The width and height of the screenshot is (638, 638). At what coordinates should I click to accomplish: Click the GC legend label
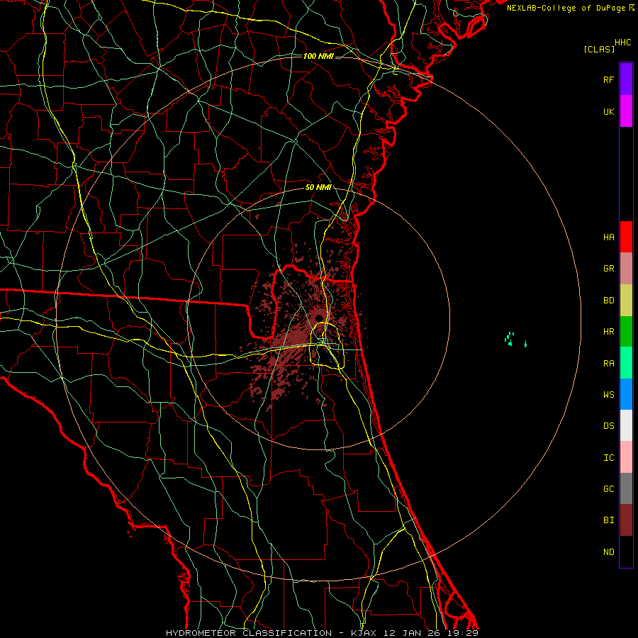pos(608,488)
